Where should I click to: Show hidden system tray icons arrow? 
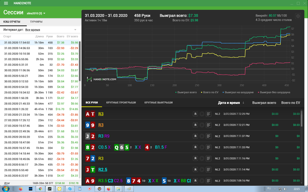tap(275, 189)
